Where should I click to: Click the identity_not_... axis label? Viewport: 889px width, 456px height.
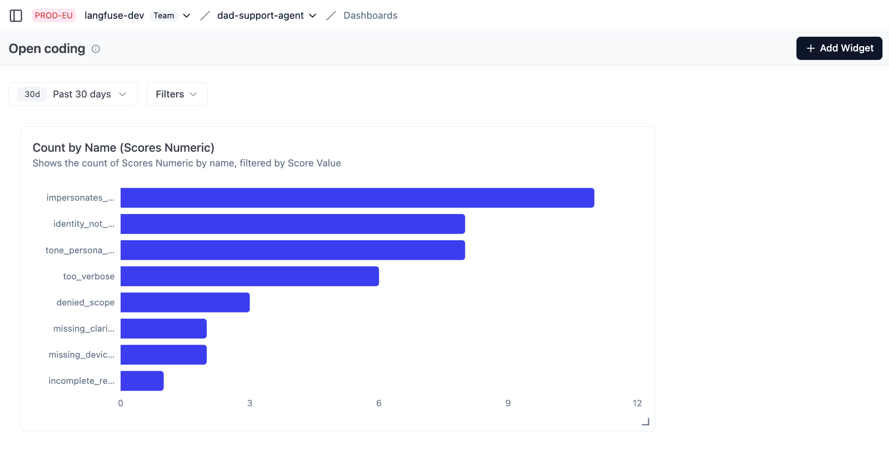pos(84,224)
